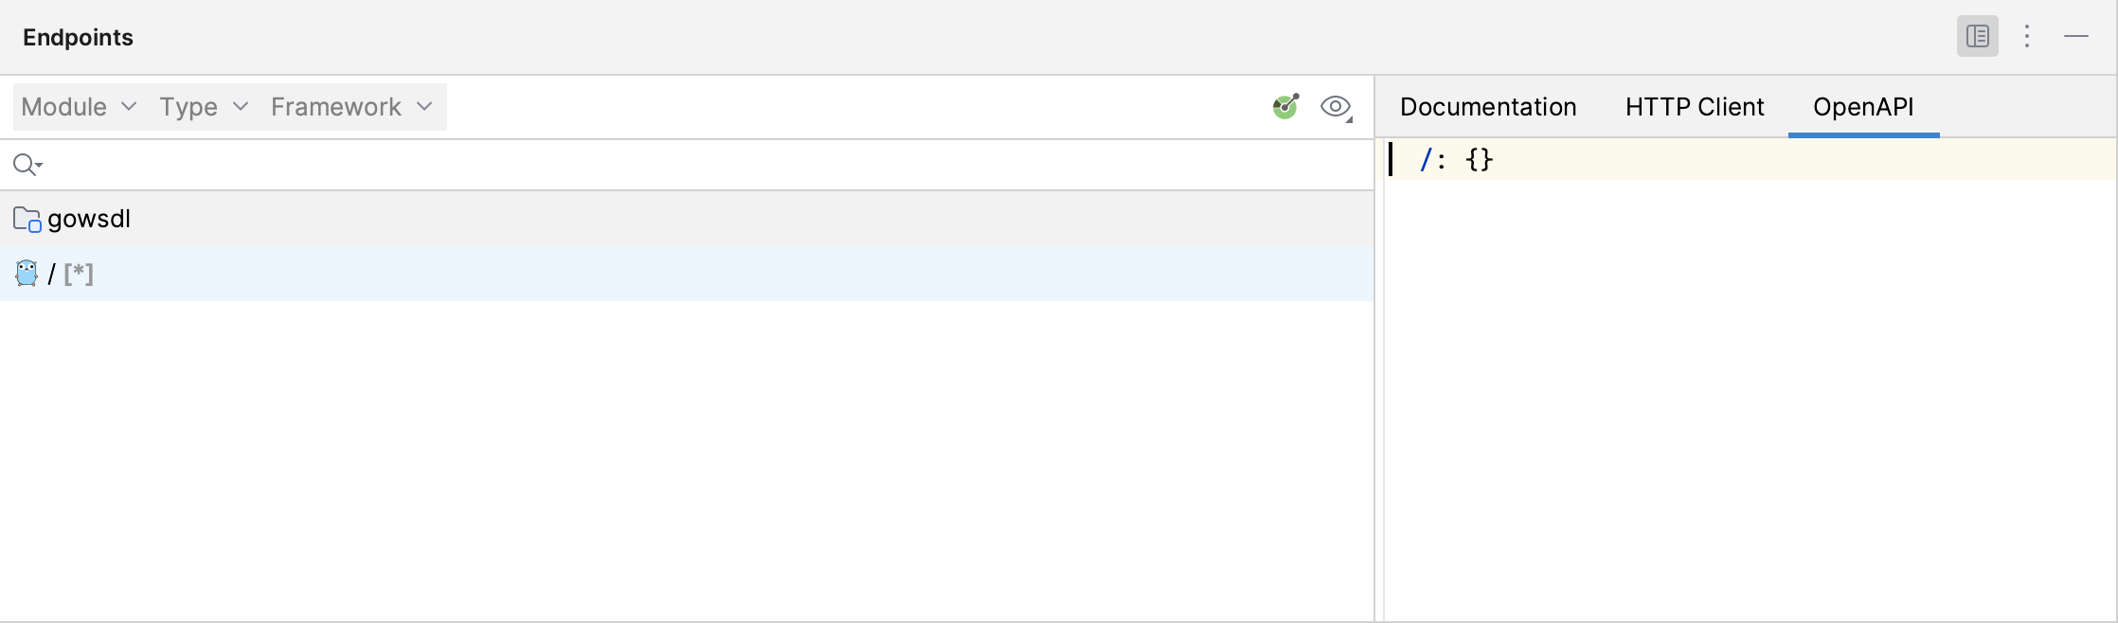The width and height of the screenshot is (2118, 623).
Task: Open the Framework filter dropdown
Action: coord(350,107)
